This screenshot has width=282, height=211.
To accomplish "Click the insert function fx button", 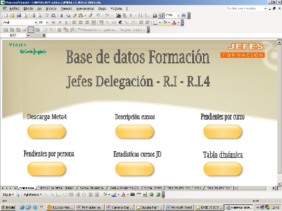I will pos(44,36).
